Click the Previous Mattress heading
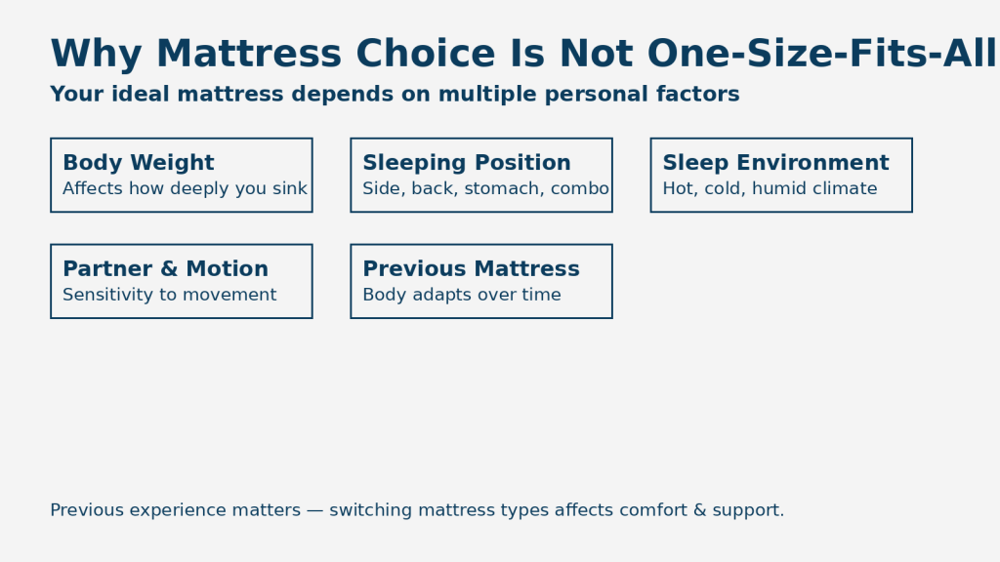 [x=471, y=269]
